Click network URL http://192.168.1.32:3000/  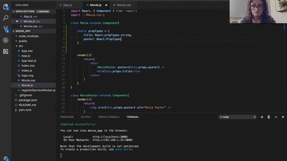coord(113,140)
